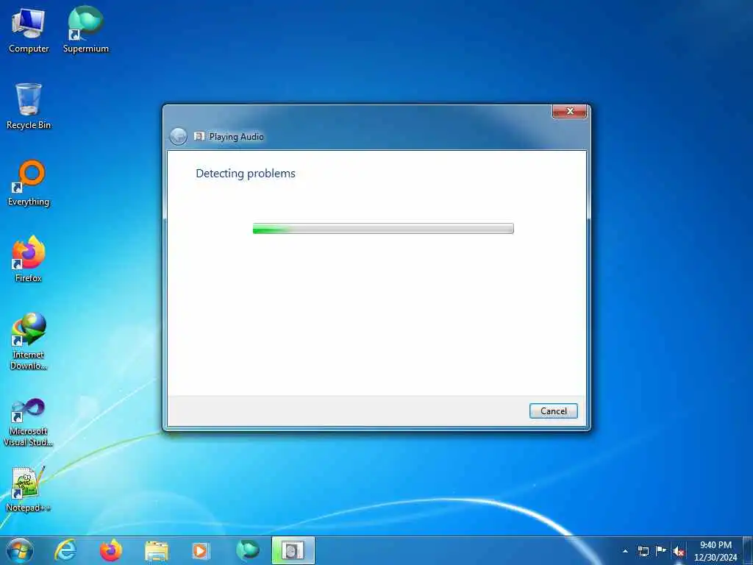The height and width of the screenshot is (565, 753).
Task: Open Supermium from the taskbar
Action: click(247, 550)
